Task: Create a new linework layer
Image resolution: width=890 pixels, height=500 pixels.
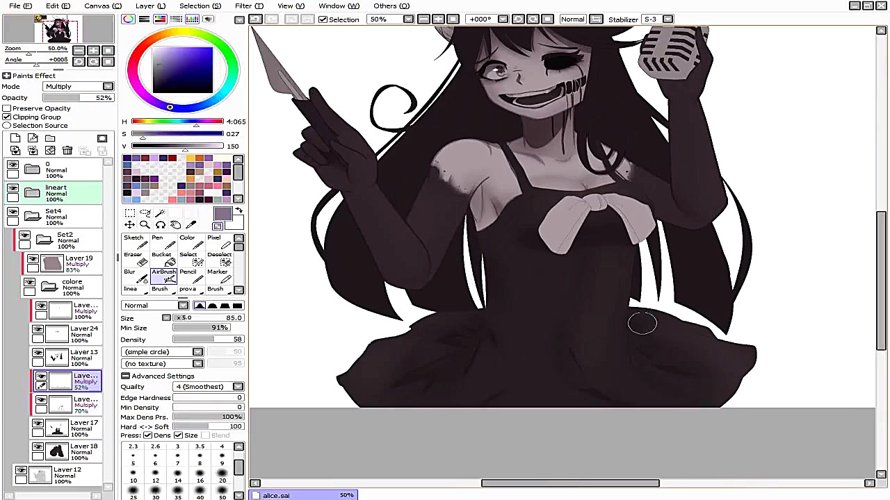Action: click(33, 139)
